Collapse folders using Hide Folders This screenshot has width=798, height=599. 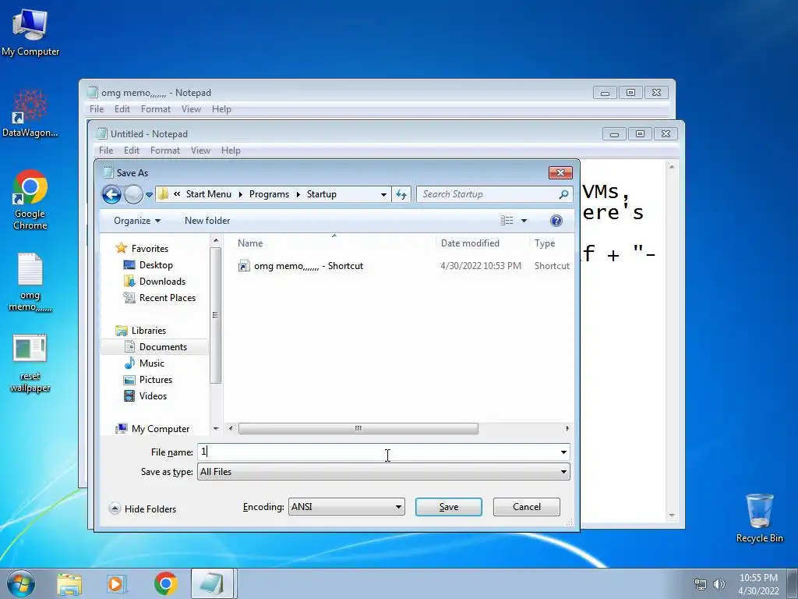coord(143,509)
